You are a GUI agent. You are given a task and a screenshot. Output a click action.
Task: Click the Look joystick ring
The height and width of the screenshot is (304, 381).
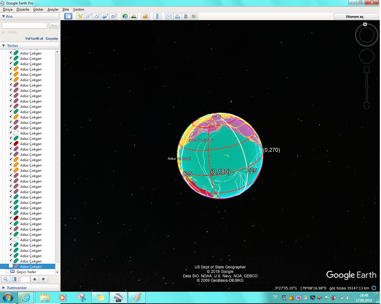click(367, 35)
